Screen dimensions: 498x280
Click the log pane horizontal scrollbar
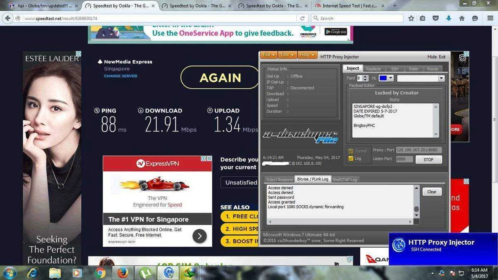340,222
